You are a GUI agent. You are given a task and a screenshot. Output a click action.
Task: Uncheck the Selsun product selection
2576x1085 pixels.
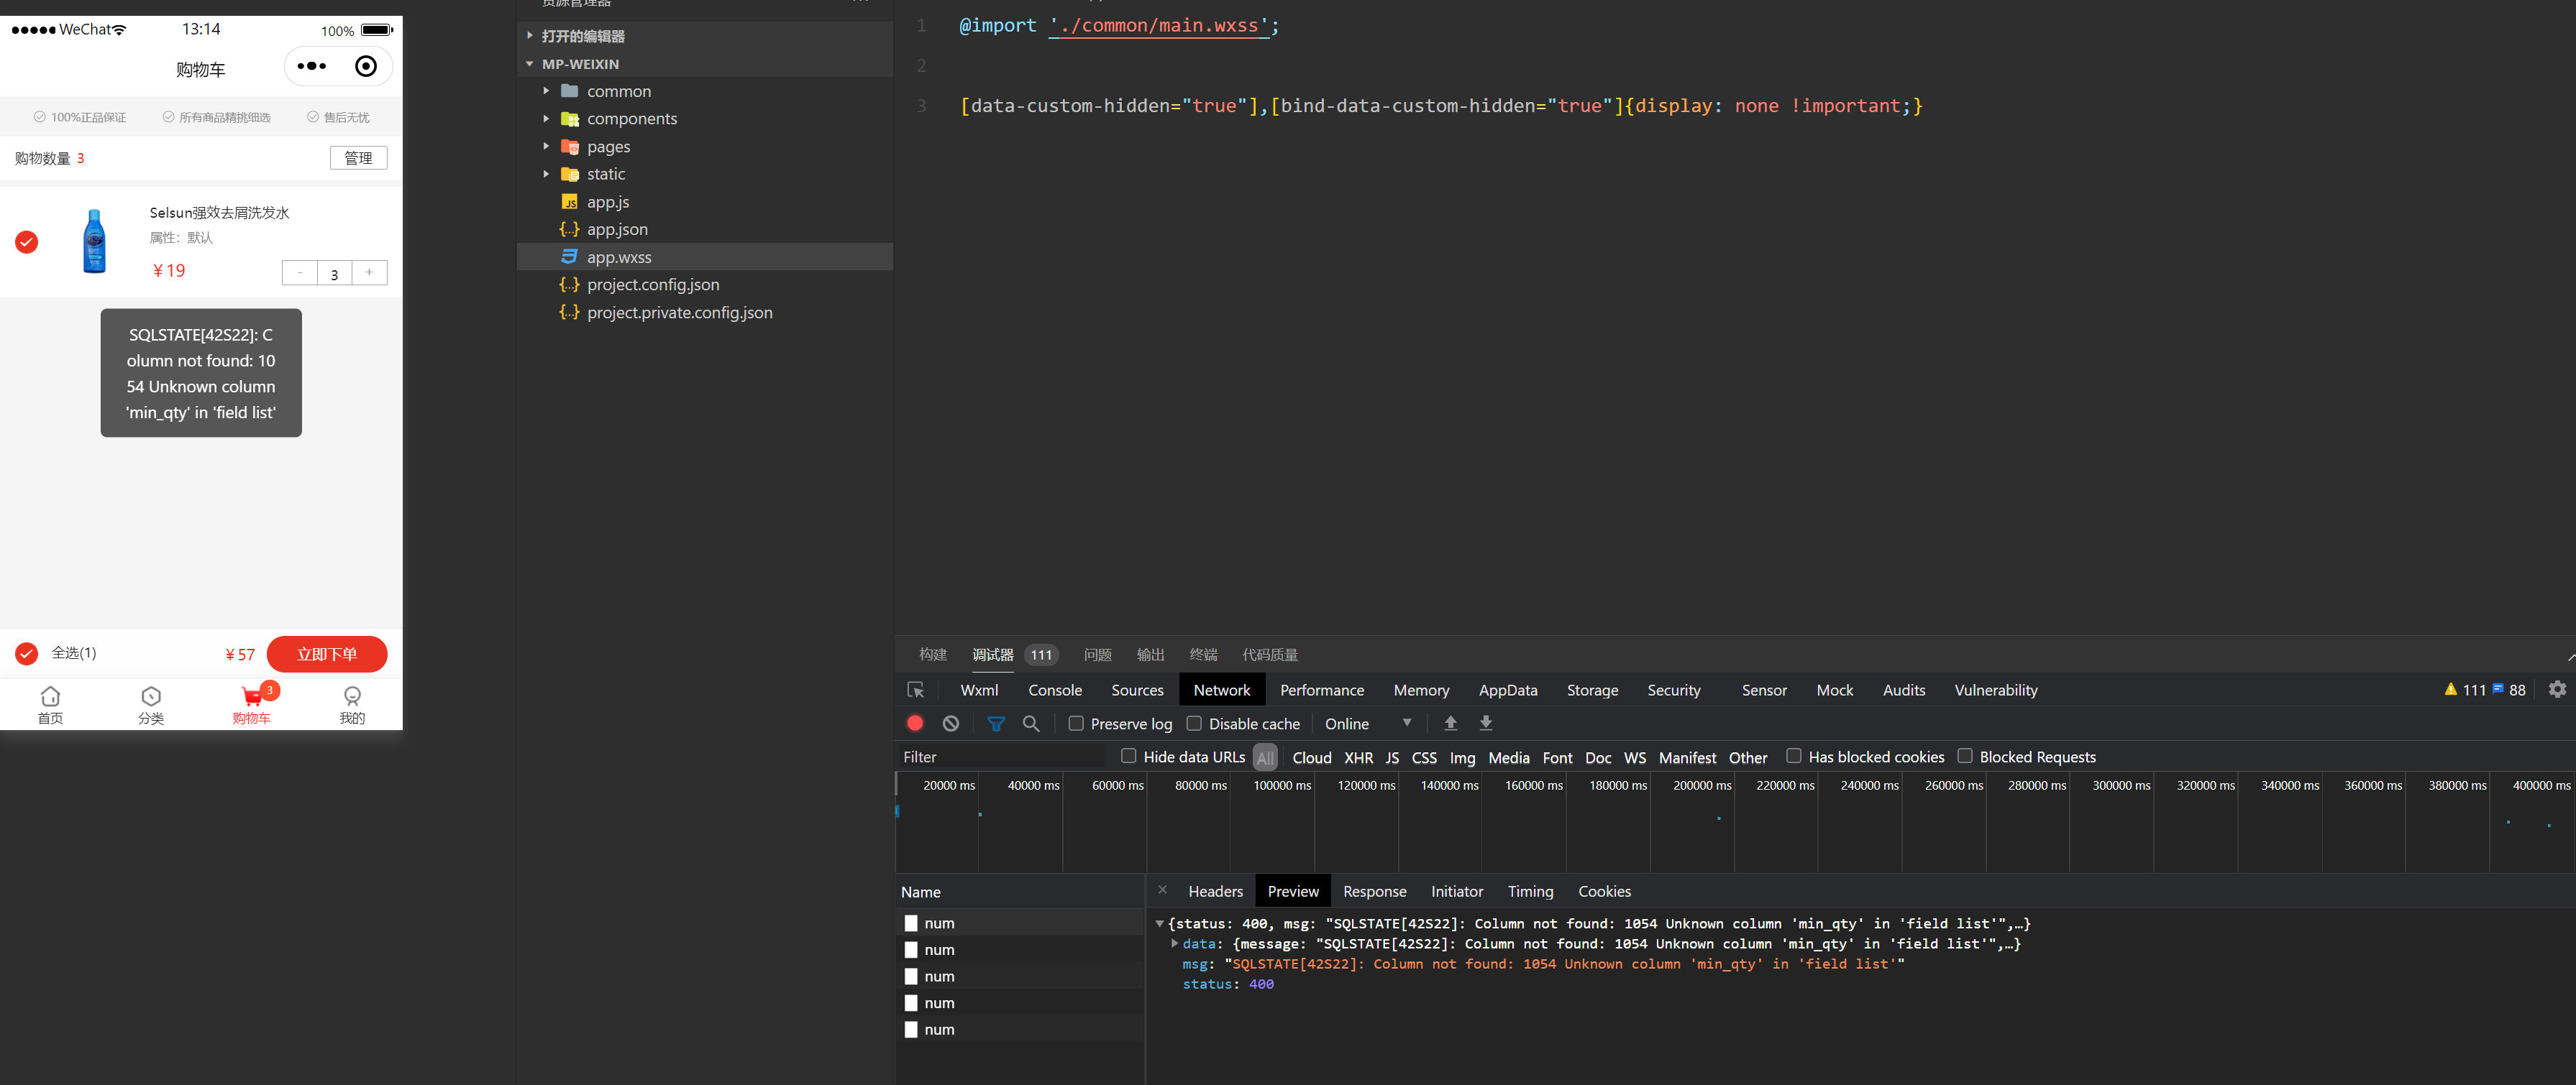point(27,241)
